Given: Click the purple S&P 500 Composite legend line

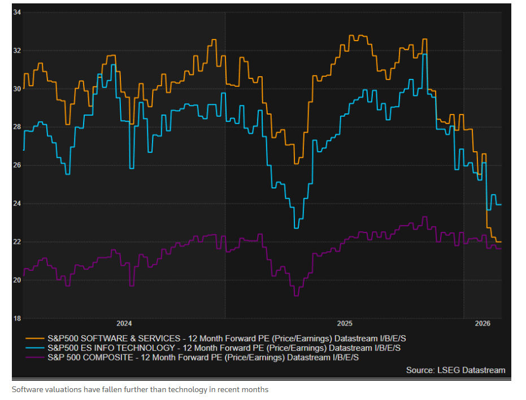Looking at the screenshot, I should coord(35,358).
